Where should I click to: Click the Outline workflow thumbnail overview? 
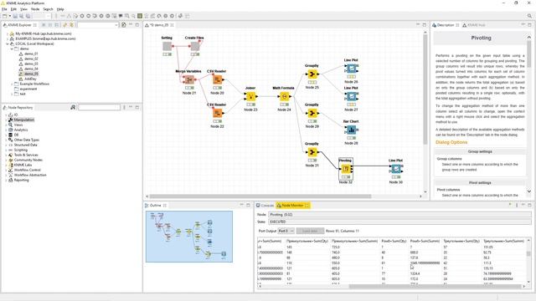(x=189, y=237)
